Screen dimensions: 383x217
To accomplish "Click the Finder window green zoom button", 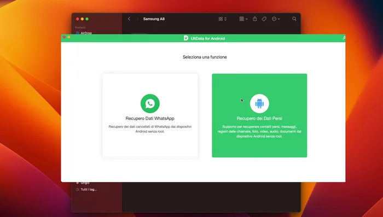I will pos(87,19).
